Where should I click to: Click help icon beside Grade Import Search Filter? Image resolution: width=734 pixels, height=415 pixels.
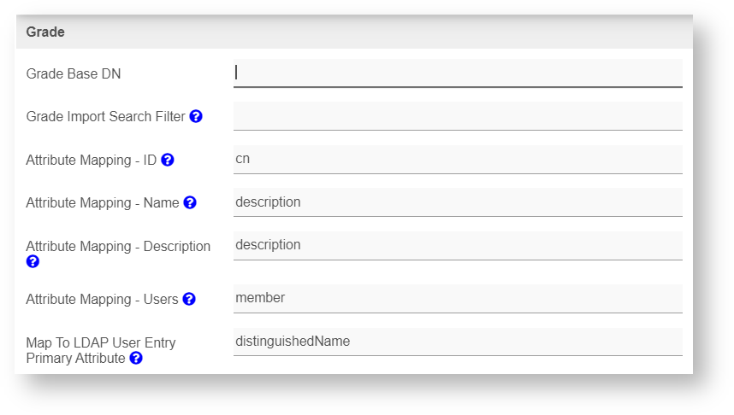(x=196, y=116)
